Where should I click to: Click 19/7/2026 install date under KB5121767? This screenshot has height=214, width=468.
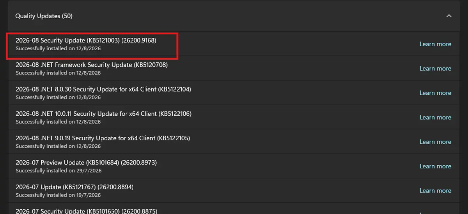coord(58,195)
